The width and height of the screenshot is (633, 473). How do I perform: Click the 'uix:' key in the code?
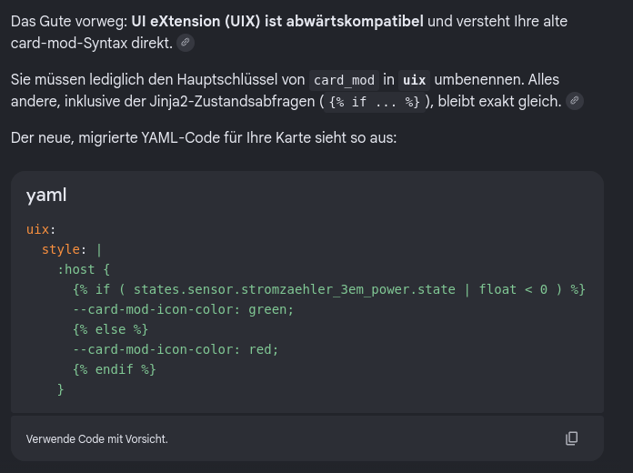[41, 229]
